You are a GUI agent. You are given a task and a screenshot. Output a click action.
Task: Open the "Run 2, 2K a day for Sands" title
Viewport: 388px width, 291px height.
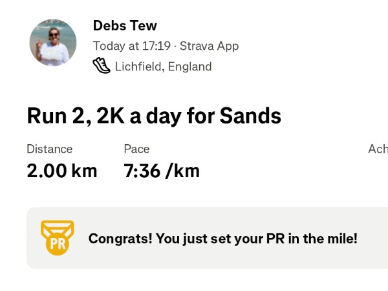tap(154, 116)
